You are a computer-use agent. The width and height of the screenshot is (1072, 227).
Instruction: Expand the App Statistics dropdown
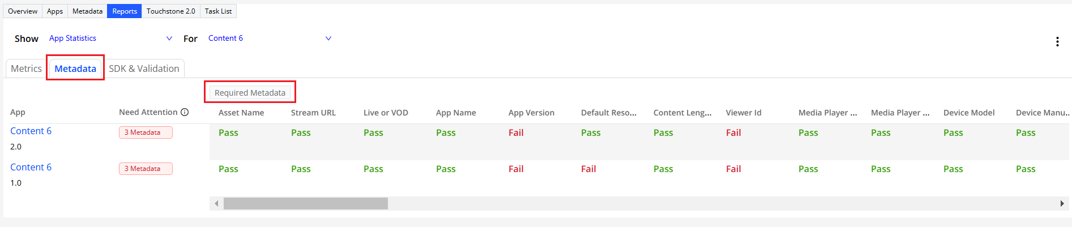pos(169,38)
